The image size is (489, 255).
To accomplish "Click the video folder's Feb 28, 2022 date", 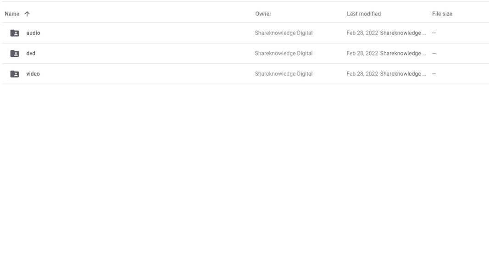I will pos(362,74).
